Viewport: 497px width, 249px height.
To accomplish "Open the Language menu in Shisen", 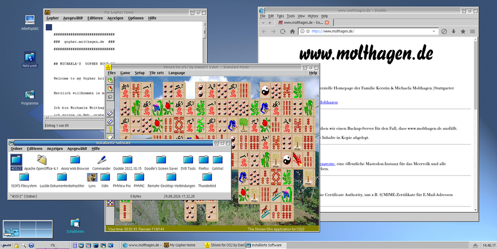I will tap(177, 73).
